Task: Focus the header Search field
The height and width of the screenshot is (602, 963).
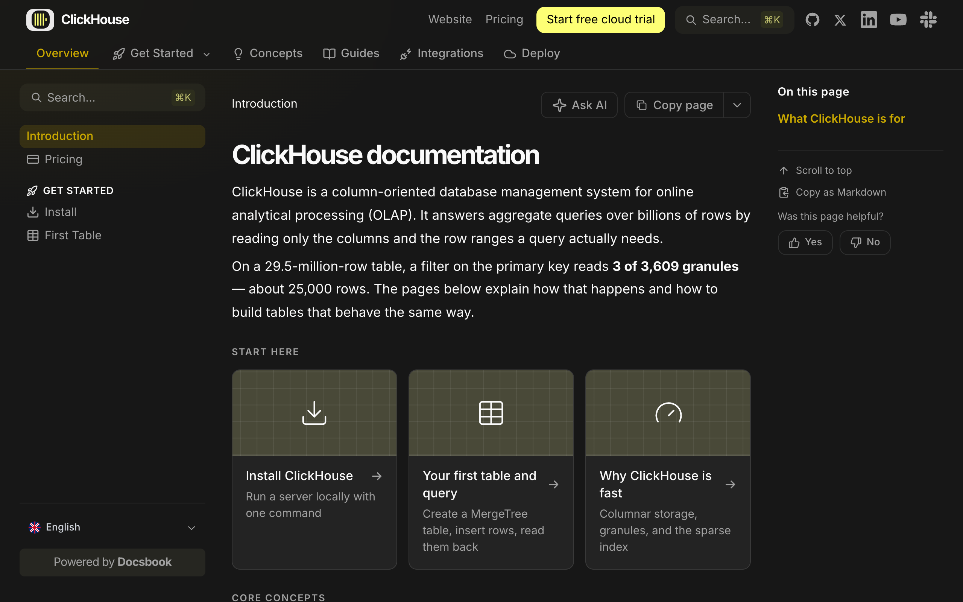Action: coord(734,20)
